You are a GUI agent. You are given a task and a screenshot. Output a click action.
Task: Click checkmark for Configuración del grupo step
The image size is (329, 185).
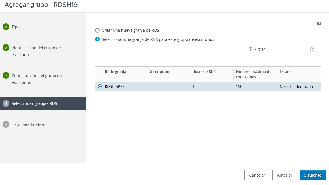pos(6,75)
